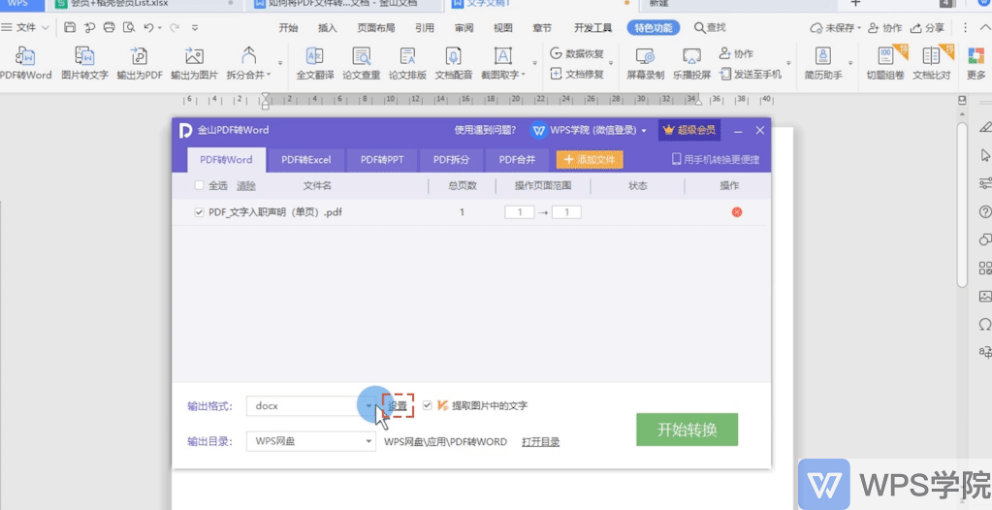The image size is (992, 510).
Task: Launch 全文翻译 from the ribbon
Action: click(315, 63)
